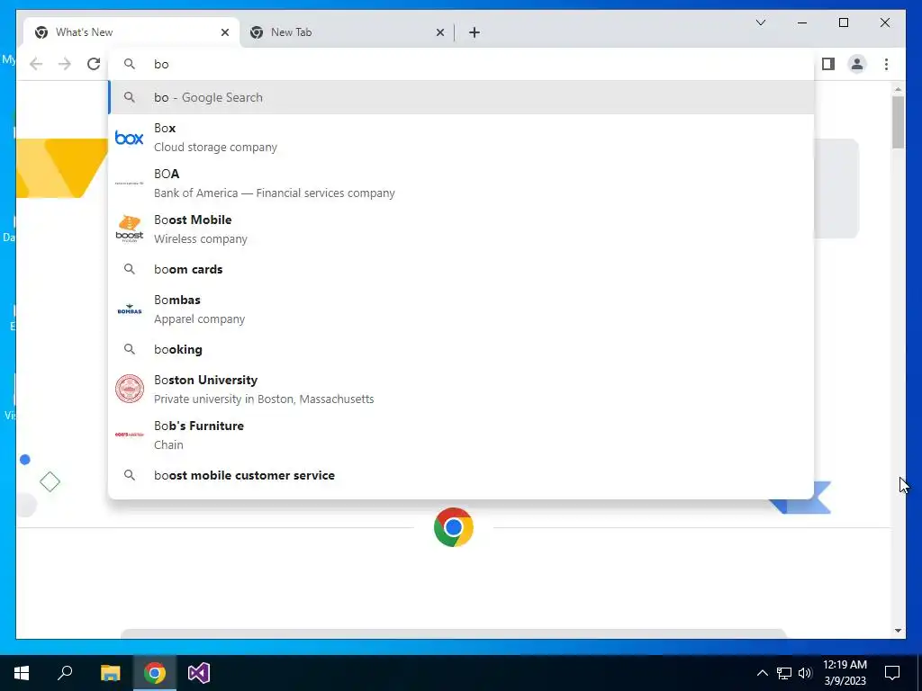Open the notification center icon

(x=892, y=673)
